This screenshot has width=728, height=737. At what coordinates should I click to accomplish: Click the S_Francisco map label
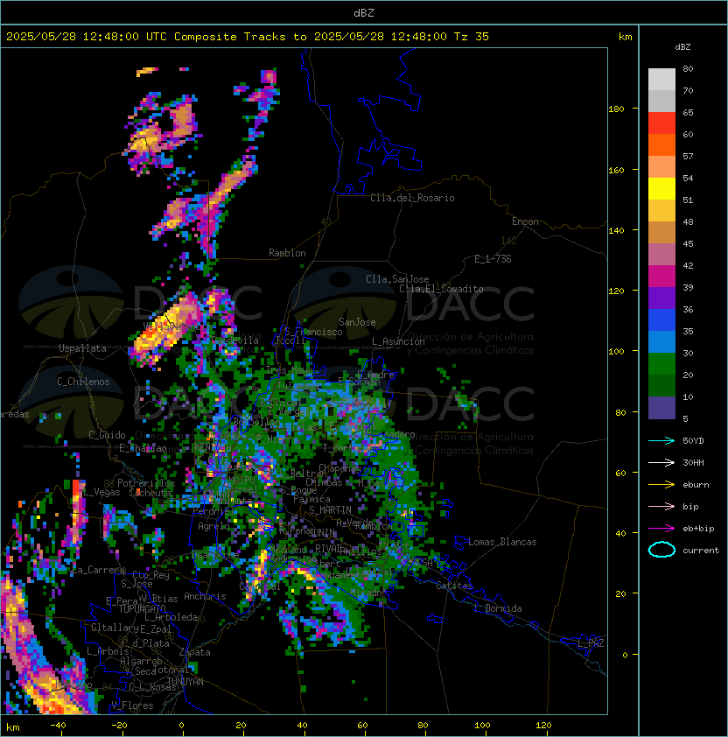coord(313,332)
